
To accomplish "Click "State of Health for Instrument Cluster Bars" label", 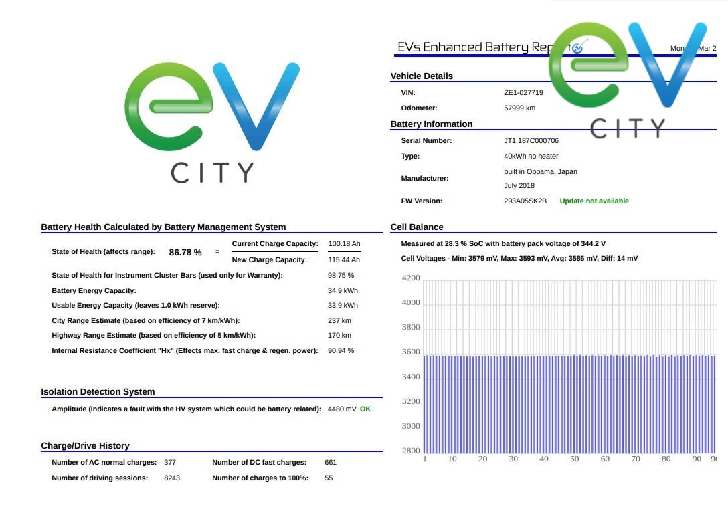I will pyautogui.click(x=167, y=276).
